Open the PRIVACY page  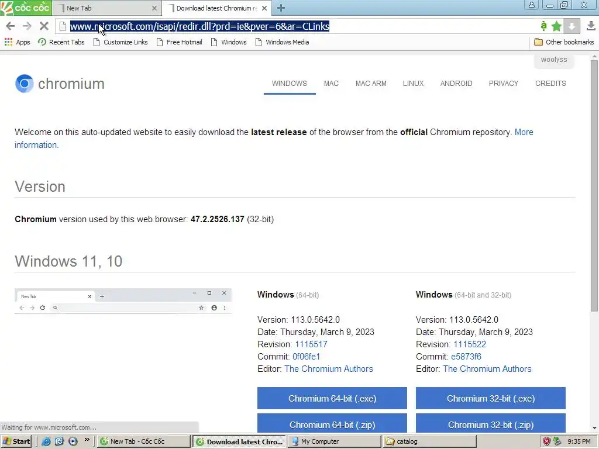click(x=504, y=83)
